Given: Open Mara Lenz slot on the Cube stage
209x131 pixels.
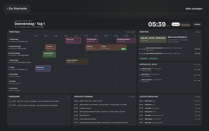Looking at the screenshot, I should pyautogui.click(x=43, y=68).
